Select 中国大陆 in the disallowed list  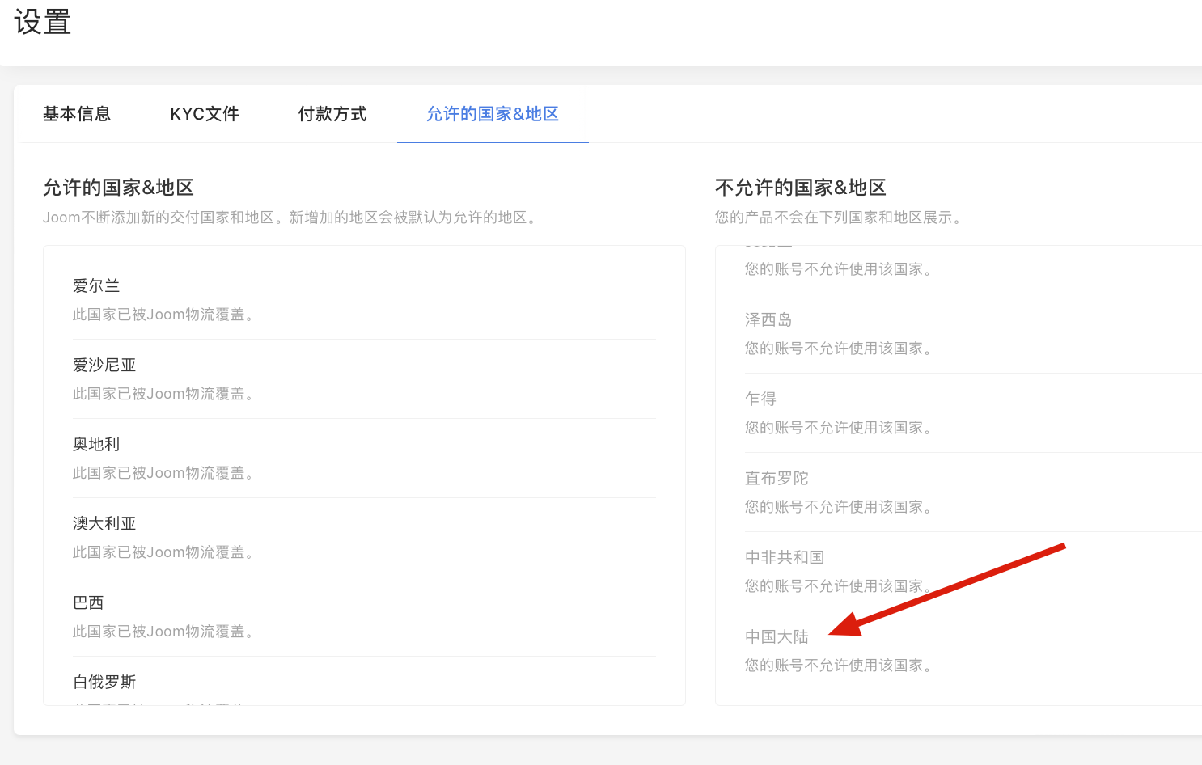777,637
